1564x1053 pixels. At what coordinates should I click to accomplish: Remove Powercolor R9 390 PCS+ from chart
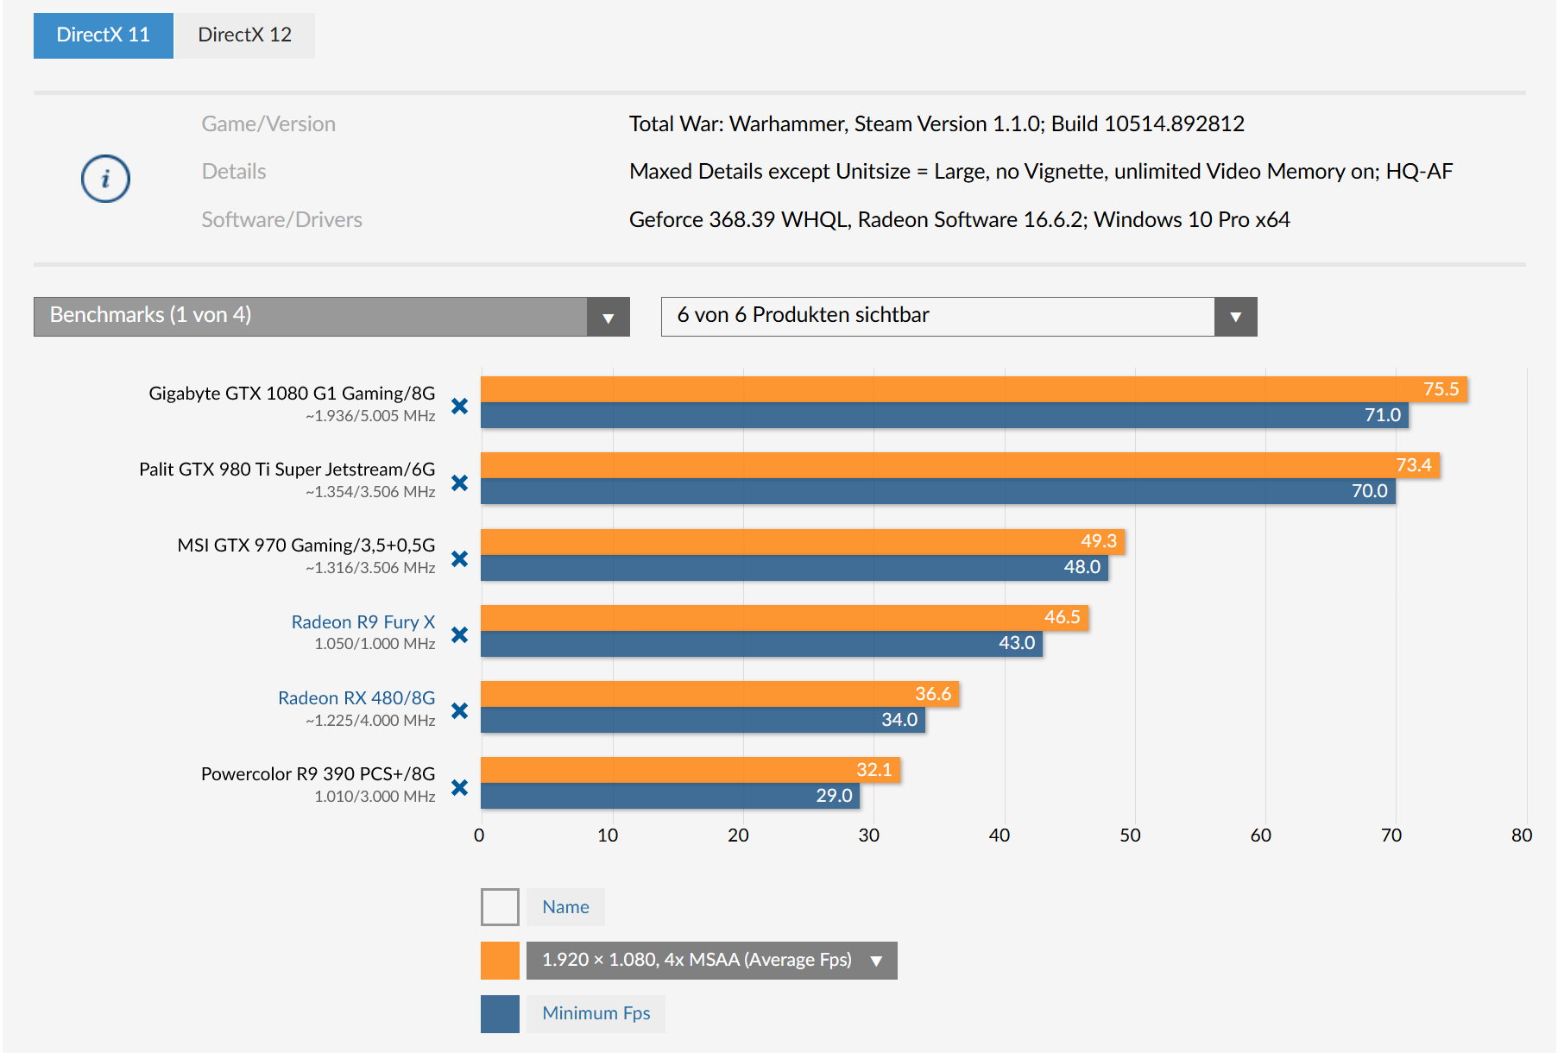coord(459,787)
